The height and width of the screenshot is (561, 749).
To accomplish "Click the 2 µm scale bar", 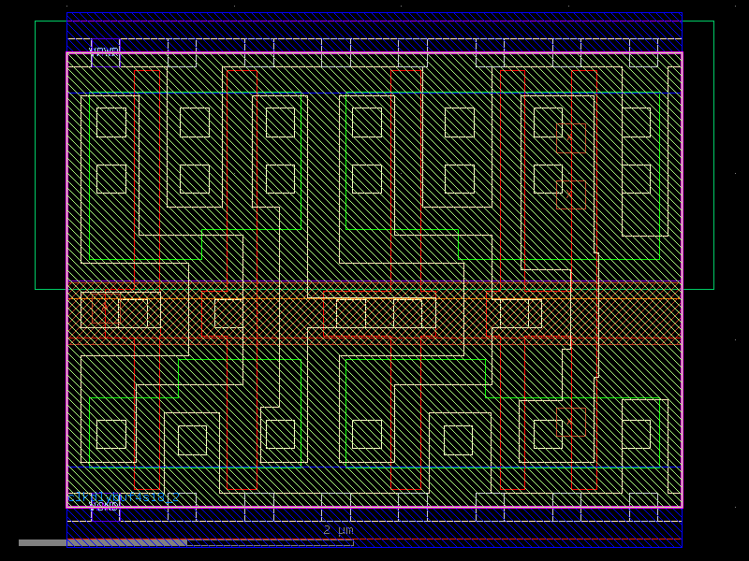I will click(337, 531).
